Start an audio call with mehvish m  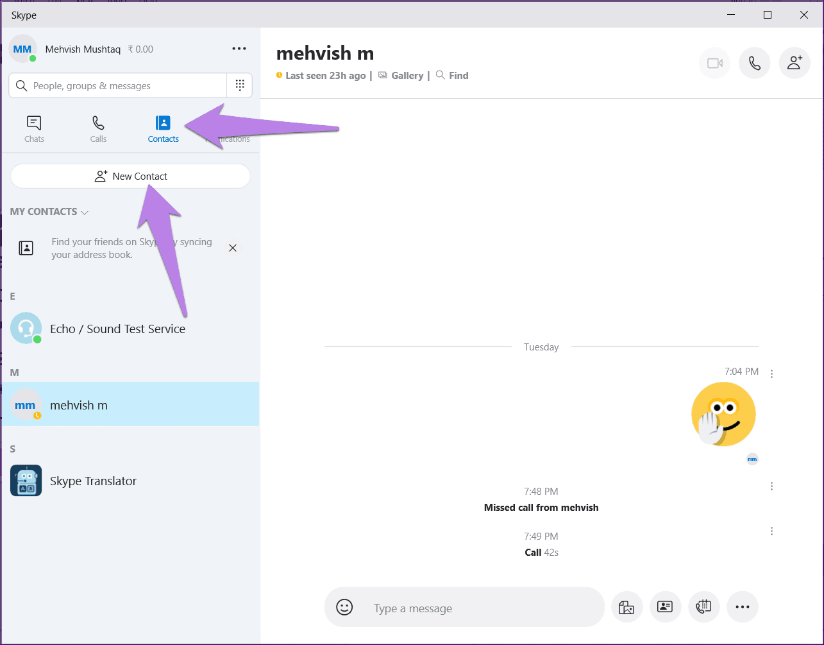[755, 63]
